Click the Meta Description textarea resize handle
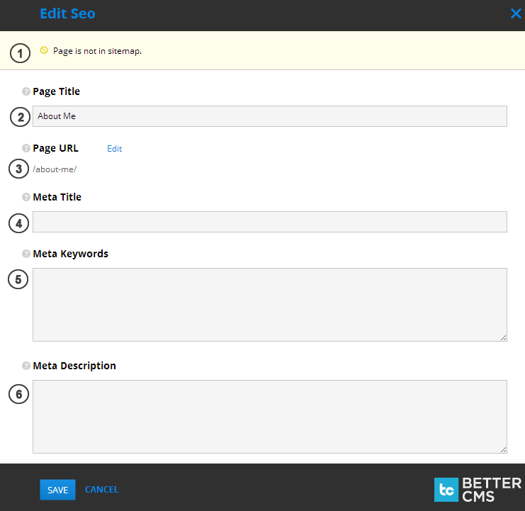 pyautogui.click(x=503, y=449)
